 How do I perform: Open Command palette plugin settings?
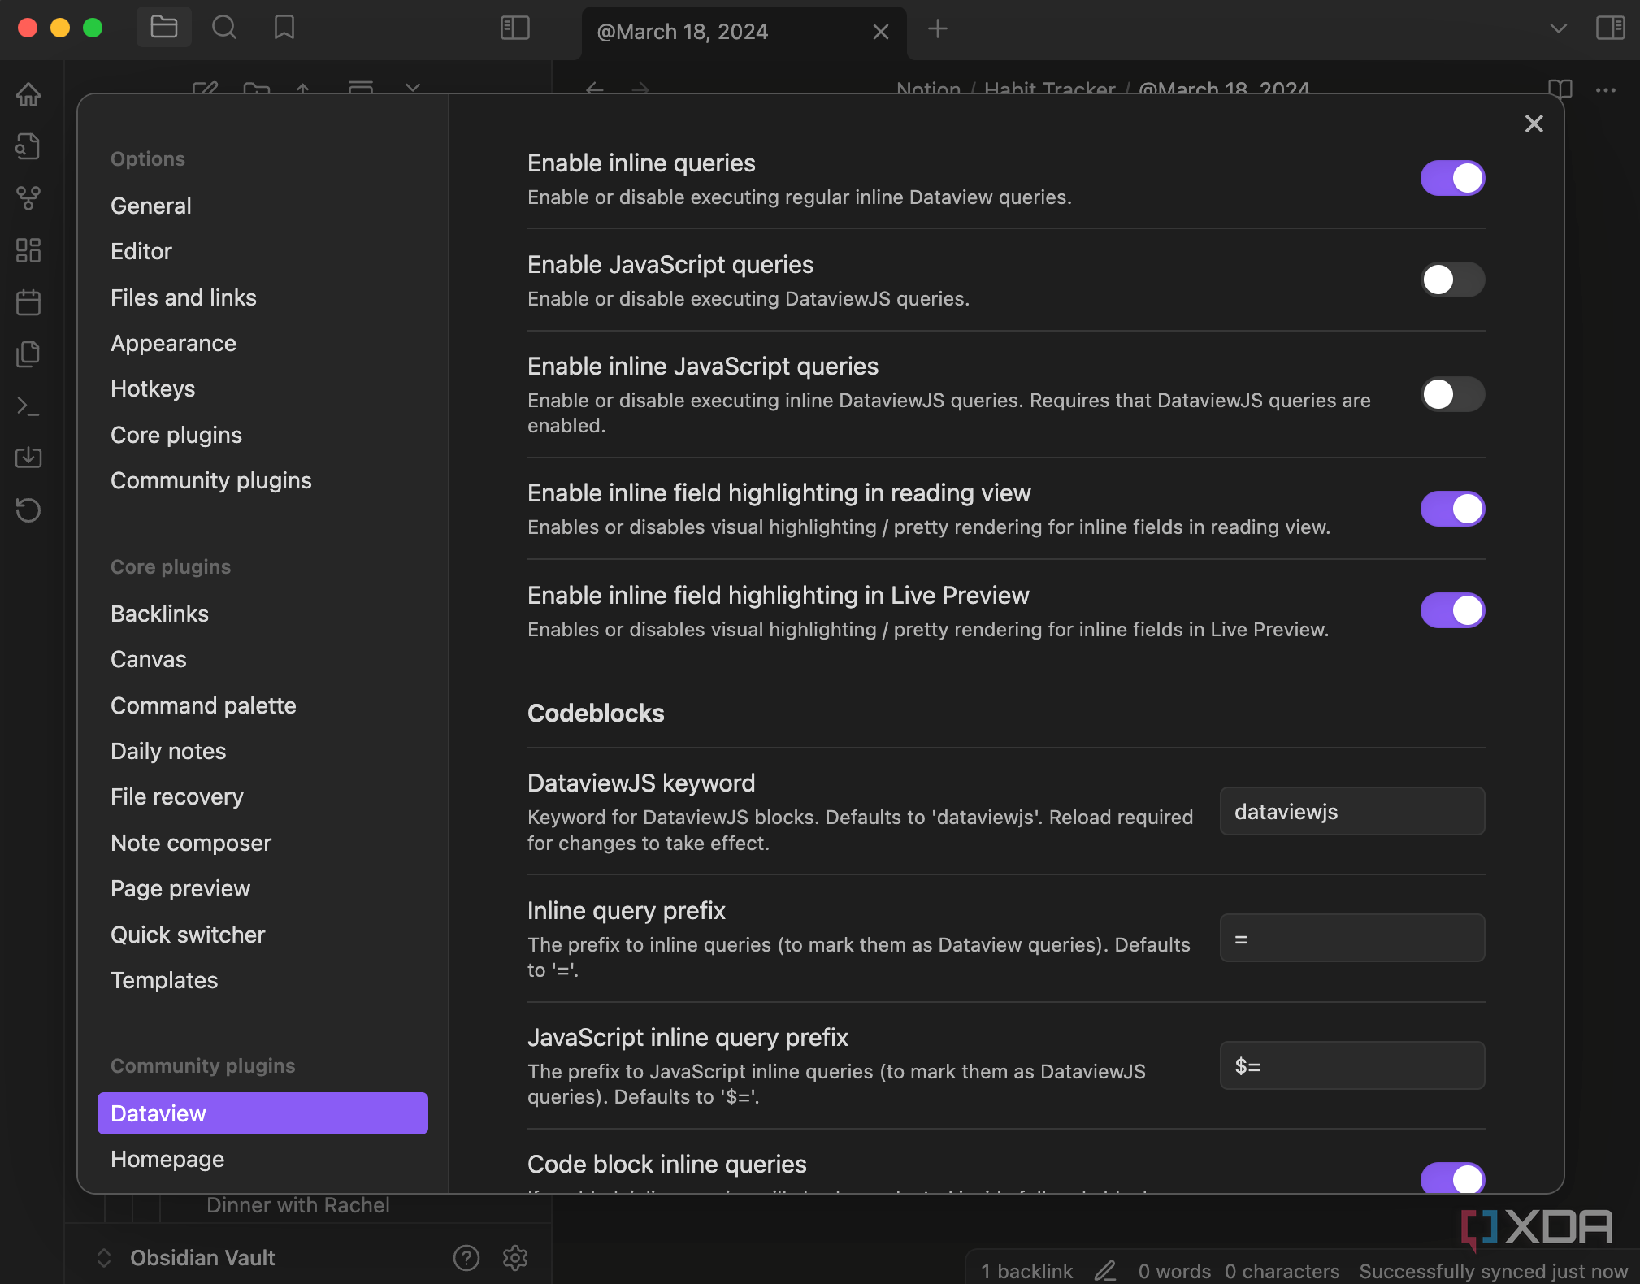click(262, 705)
